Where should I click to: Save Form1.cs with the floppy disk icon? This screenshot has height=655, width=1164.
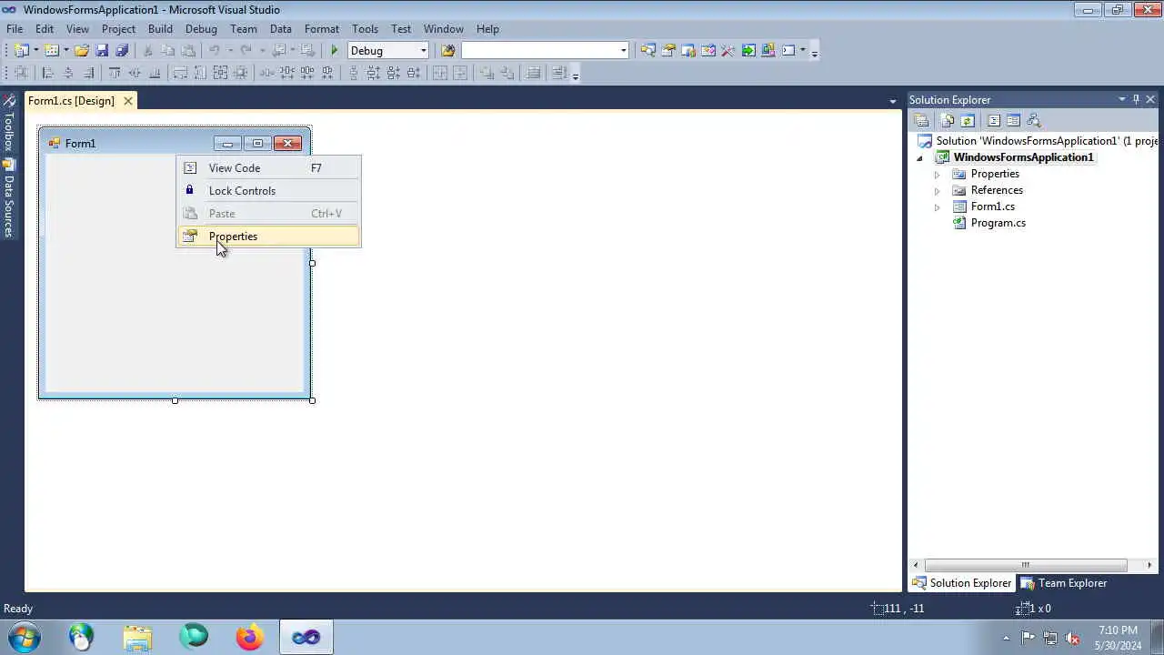click(x=102, y=51)
